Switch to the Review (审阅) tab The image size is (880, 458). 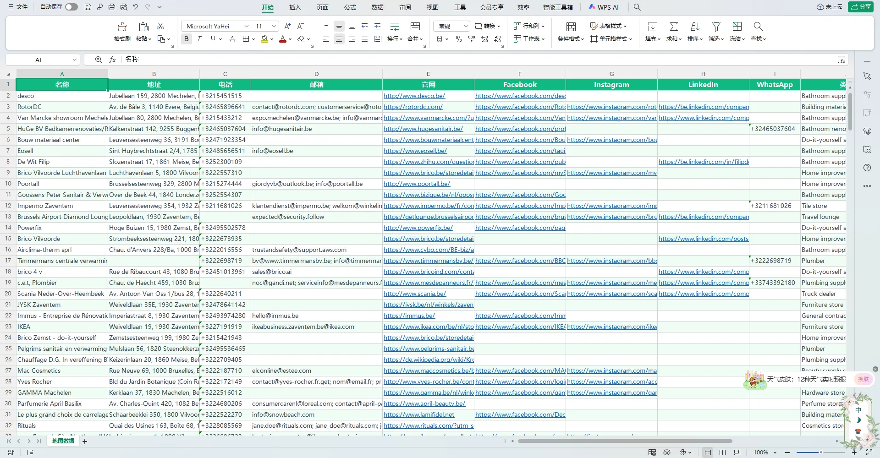pos(405,7)
